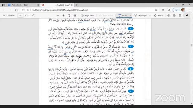Click scroll-down arrow of vertical scrollbar
193x108 pixels.
point(191,104)
